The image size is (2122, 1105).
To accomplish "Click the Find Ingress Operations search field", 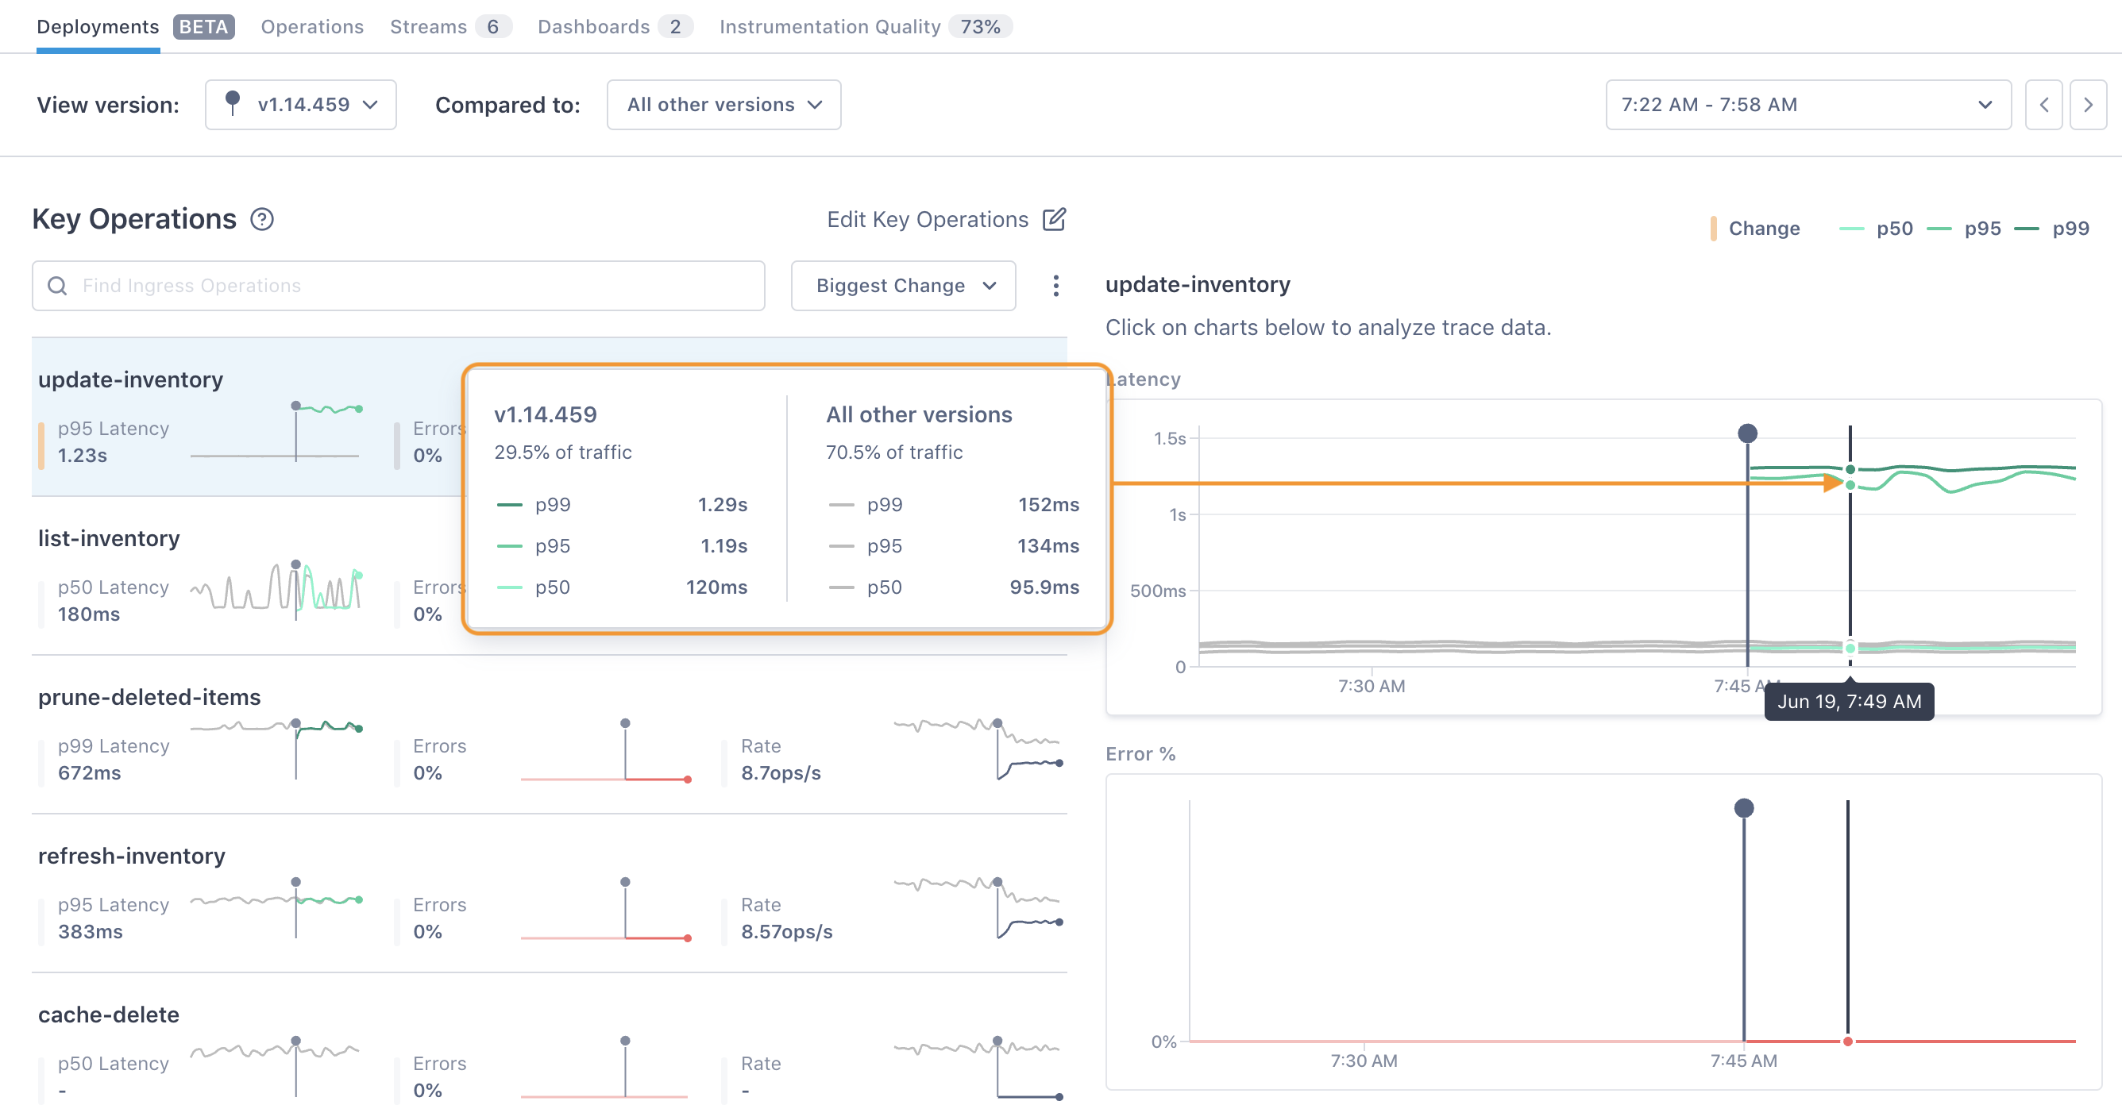I will pos(398,286).
